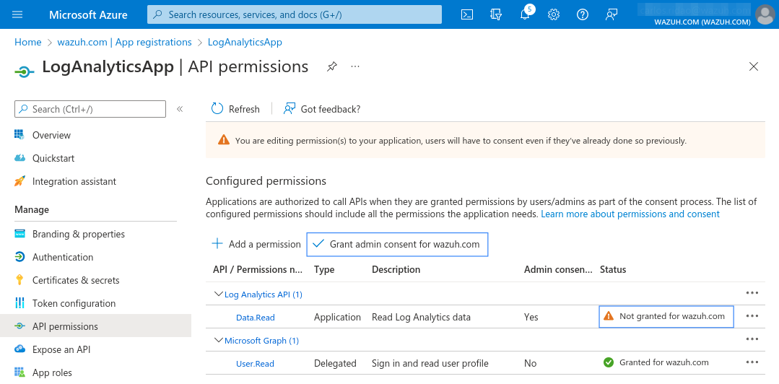Open the Directories + subscriptions filter icon

click(496, 14)
